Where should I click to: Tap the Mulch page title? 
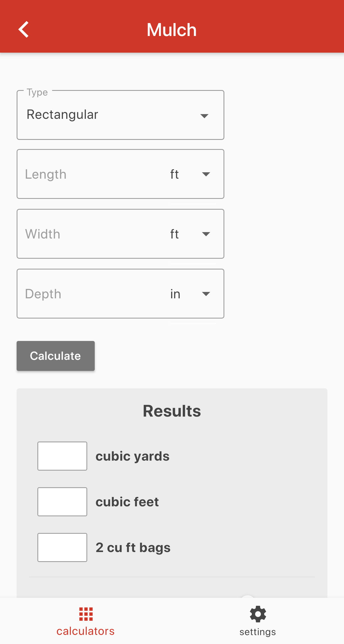(x=172, y=30)
